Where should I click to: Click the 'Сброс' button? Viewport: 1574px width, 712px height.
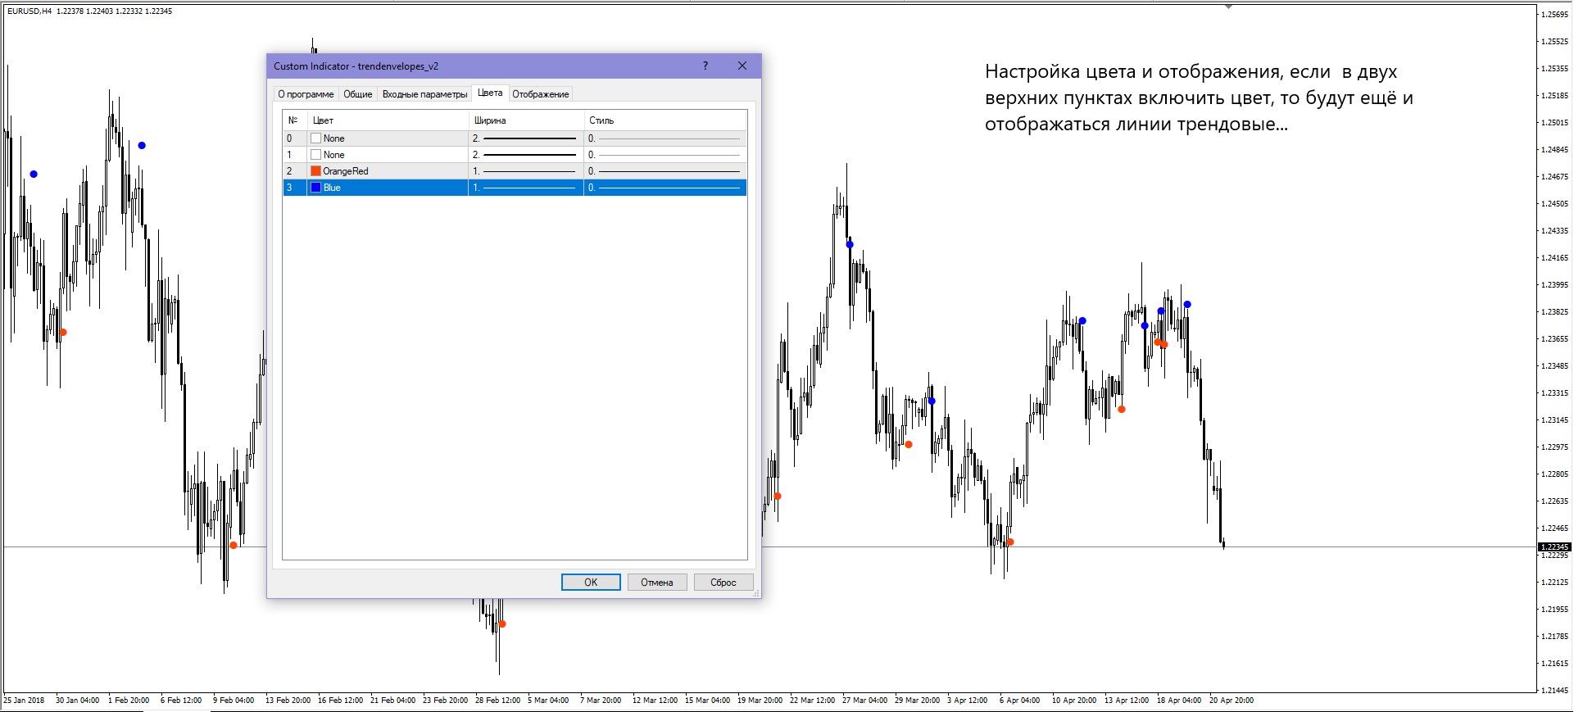tap(723, 583)
